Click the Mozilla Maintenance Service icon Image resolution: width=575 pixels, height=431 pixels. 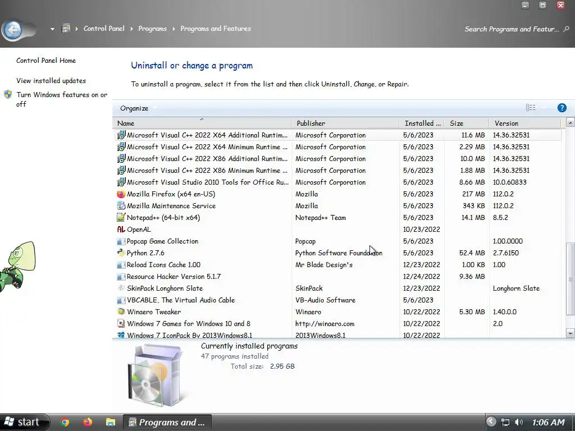121,205
